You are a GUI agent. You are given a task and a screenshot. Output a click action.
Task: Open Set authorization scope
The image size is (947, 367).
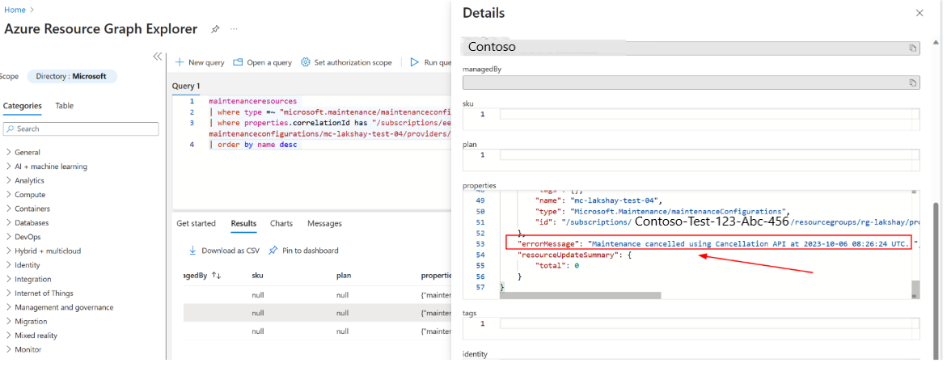coord(346,62)
